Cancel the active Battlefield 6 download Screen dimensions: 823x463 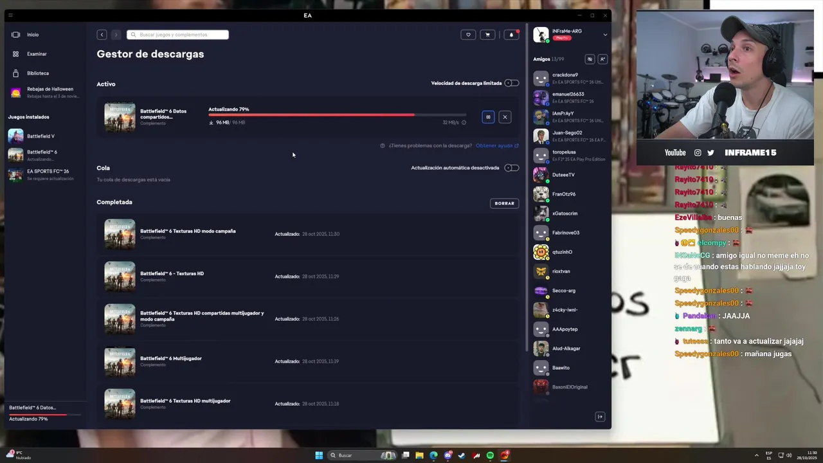pyautogui.click(x=505, y=117)
